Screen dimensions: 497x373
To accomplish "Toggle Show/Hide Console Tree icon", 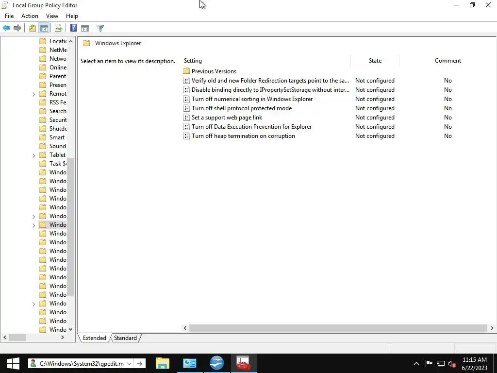I will [44, 28].
